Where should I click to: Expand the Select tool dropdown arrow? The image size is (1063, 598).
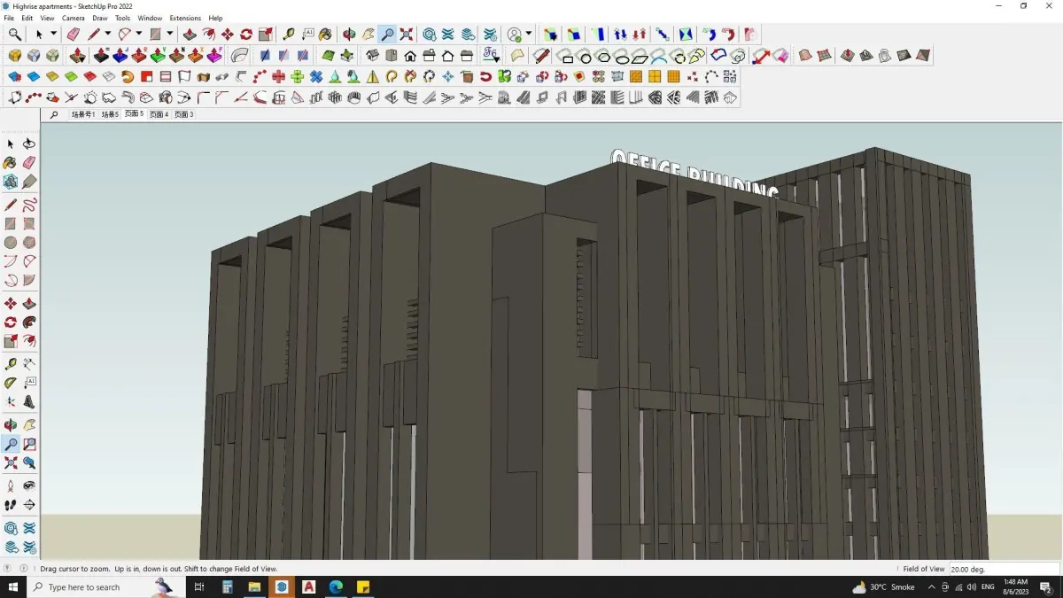tap(53, 35)
